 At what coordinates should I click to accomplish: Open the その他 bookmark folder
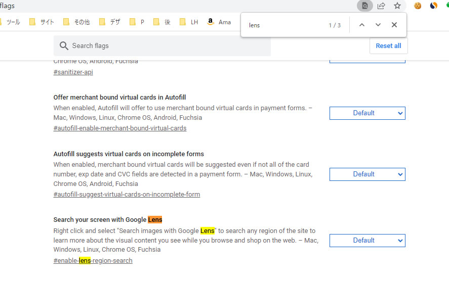click(76, 22)
